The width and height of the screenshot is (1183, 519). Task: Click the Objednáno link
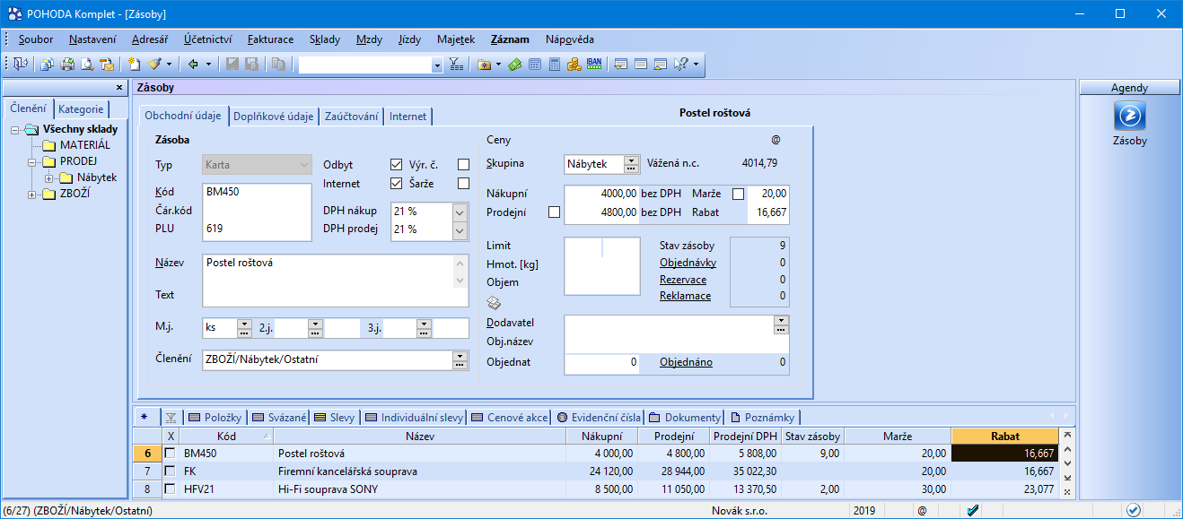[x=687, y=362]
